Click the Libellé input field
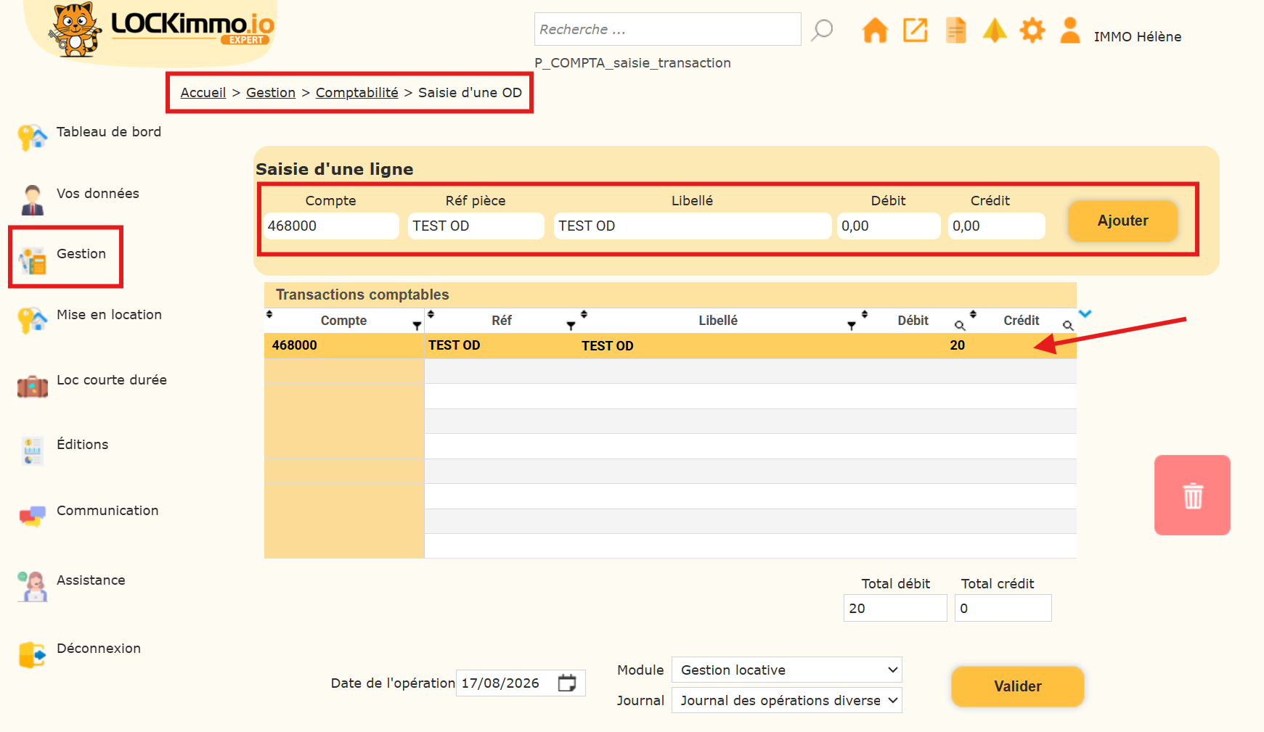Screen dimensions: 1264x732 (693, 226)
